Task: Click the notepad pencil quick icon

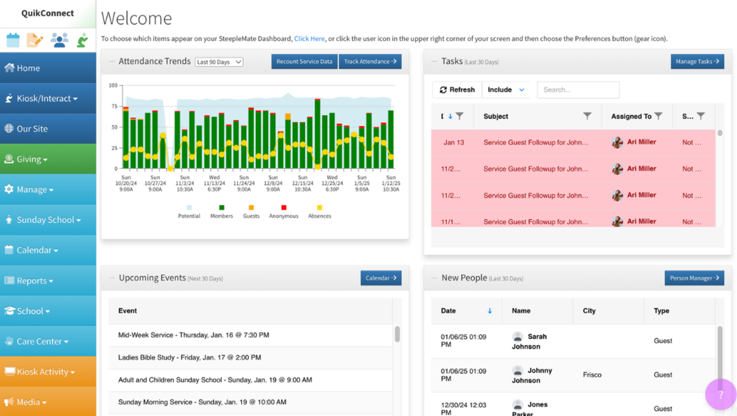Action: [35, 40]
